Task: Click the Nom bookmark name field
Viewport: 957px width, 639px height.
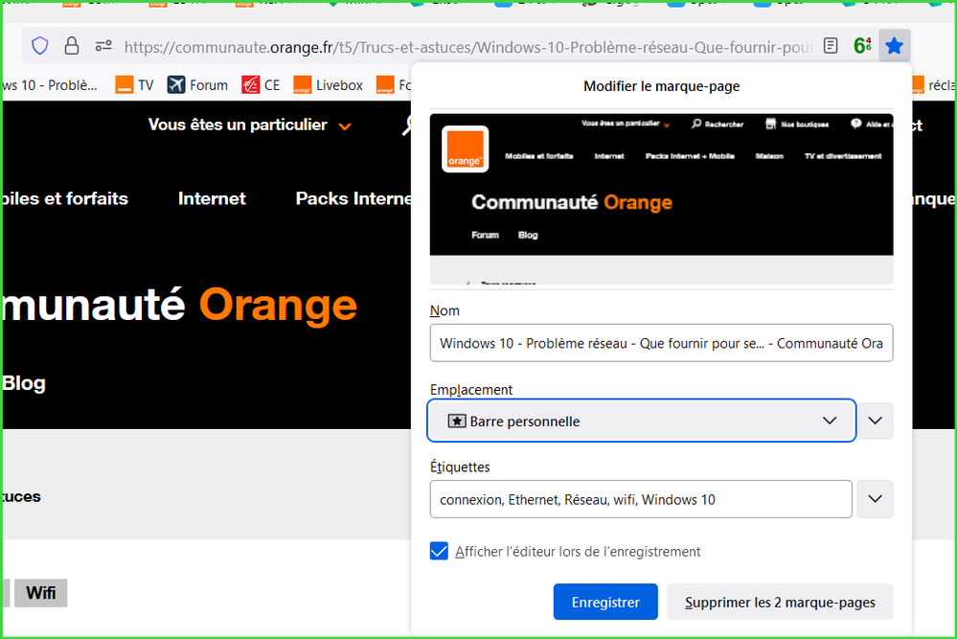Action: point(661,343)
